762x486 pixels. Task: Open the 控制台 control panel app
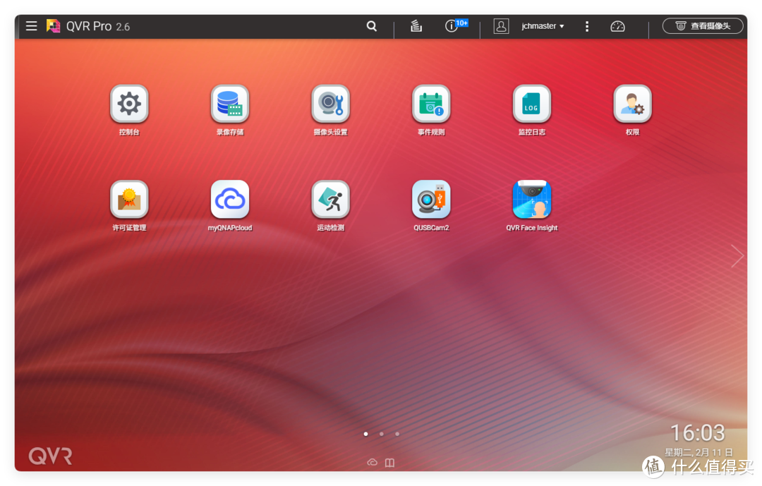coord(129,104)
